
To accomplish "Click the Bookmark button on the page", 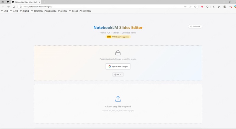I will 195,27.
